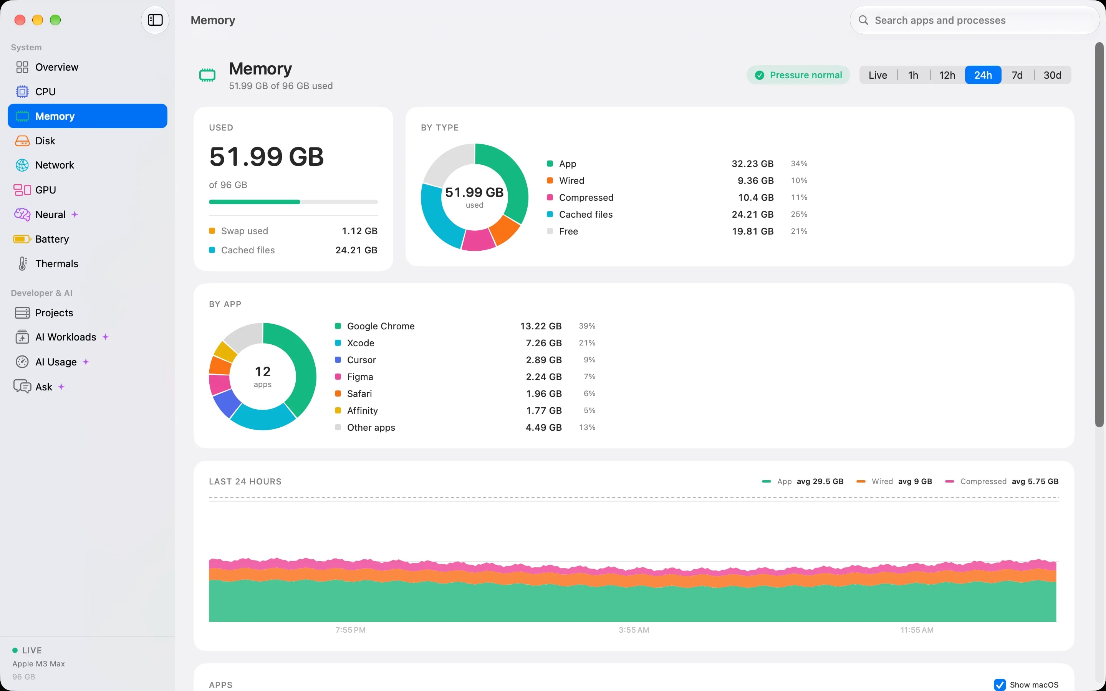Viewport: 1106px width, 691px height.
Task: Click the search magnifier icon
Action: [x=863, y=20]
